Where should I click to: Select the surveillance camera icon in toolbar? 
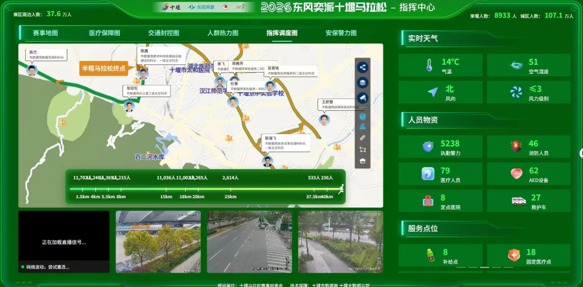(x=363, y=98)
